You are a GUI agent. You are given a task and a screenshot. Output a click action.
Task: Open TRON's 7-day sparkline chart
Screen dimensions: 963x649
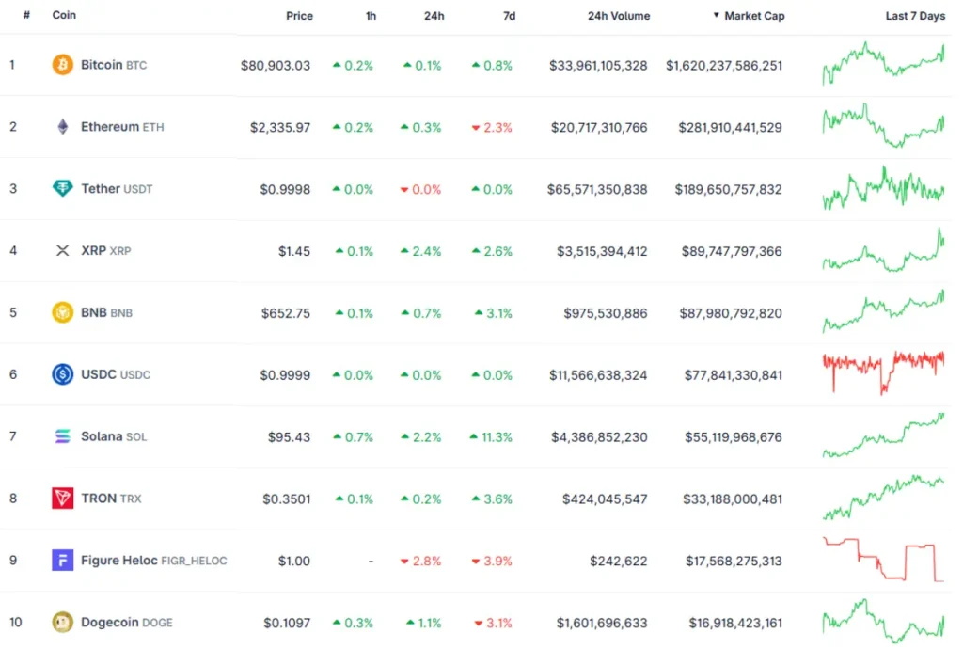point(883,498)
